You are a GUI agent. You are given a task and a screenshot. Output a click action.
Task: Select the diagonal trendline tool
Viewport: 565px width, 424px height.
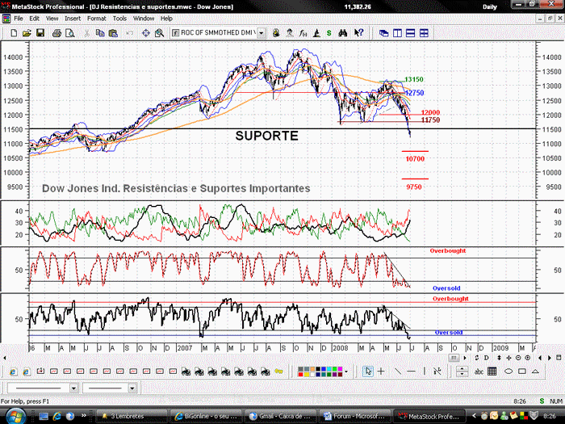397,371
